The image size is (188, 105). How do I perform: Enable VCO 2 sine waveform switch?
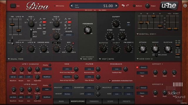click(x=69, y=28)
